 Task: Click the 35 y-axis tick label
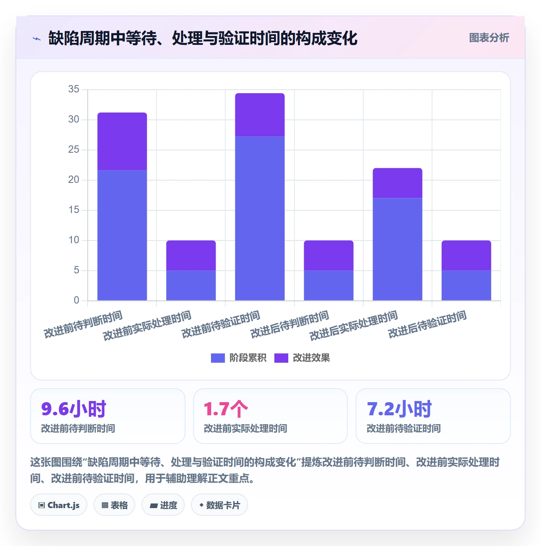73,89
